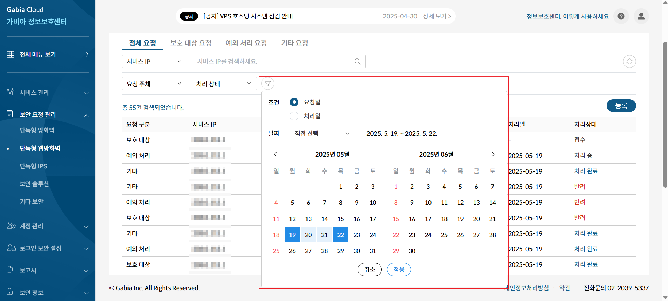Switch to the 보호 대상 요청 tab
The image size is (668, 301).
coord(191,43)
